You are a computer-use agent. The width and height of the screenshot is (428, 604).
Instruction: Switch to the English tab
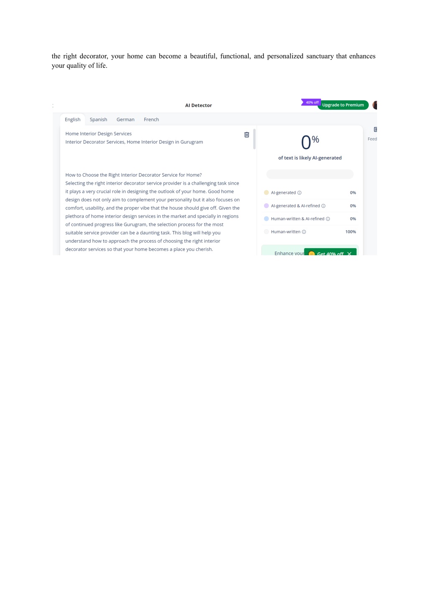pyautogui.click(x=73, y=119)
